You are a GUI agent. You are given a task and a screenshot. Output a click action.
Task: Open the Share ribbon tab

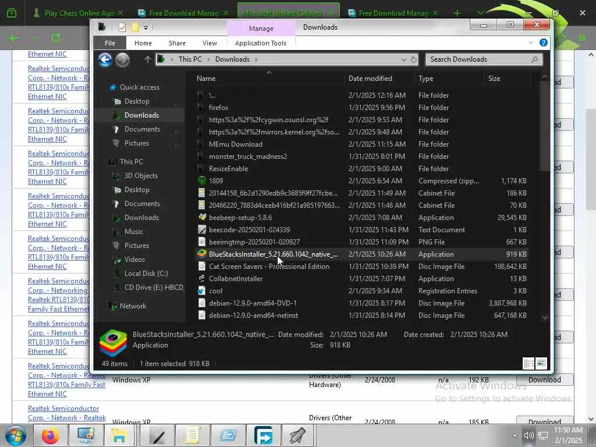point(177,43)
